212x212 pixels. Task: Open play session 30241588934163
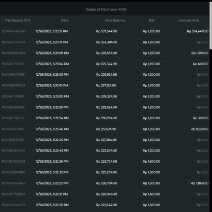click(x=13, y=183)
